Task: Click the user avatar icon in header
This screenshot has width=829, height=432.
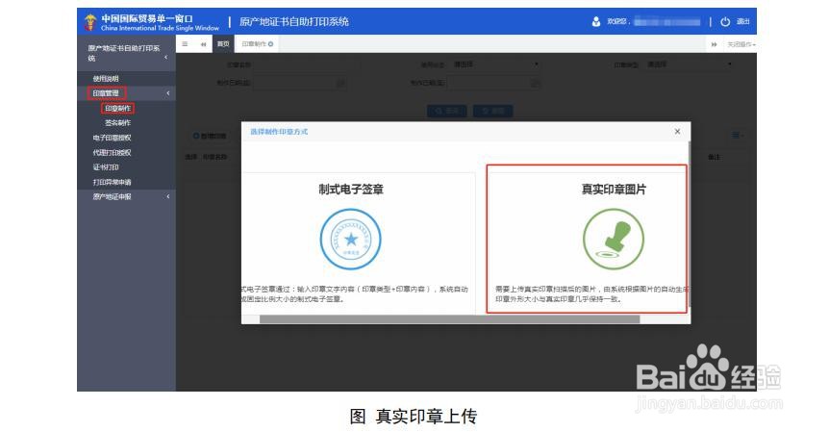Action: pos(596,22)
